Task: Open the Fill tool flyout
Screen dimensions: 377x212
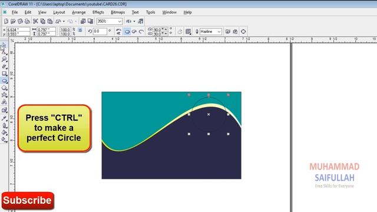Action: coord(4,132)
